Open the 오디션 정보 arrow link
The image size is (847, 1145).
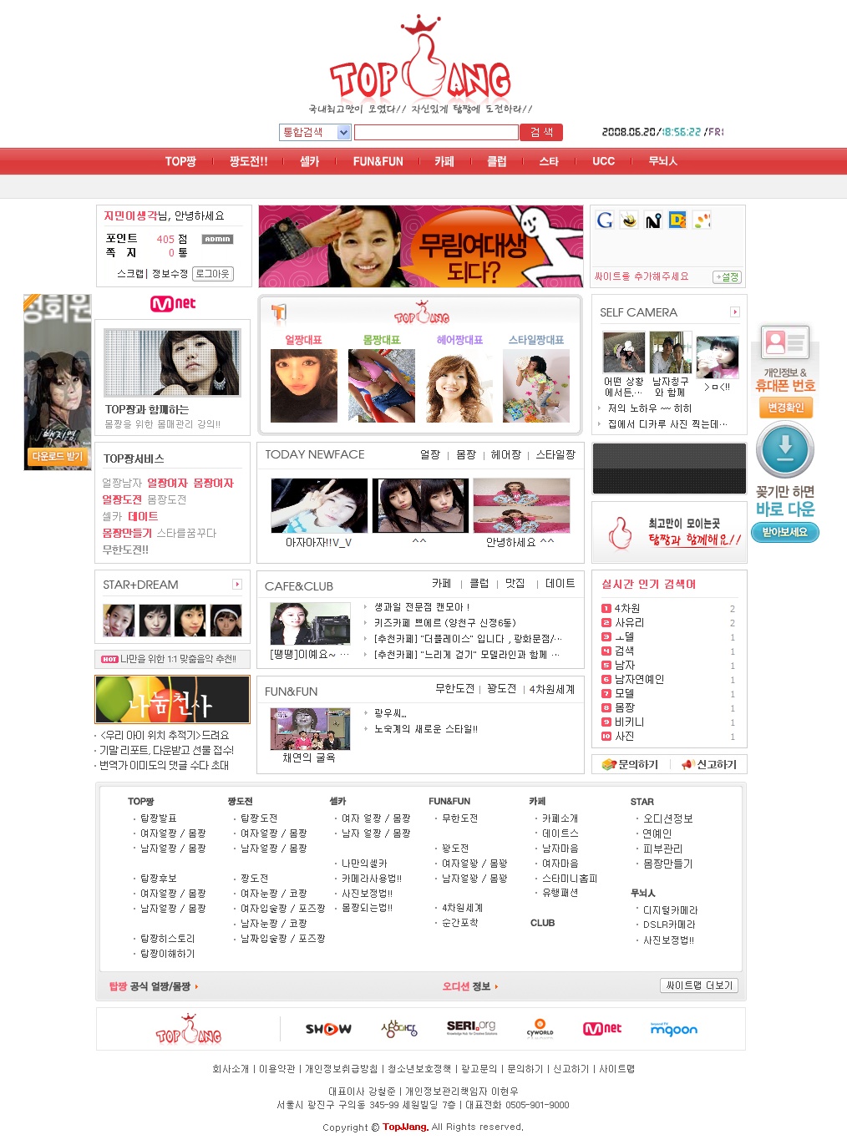[470, 986]
